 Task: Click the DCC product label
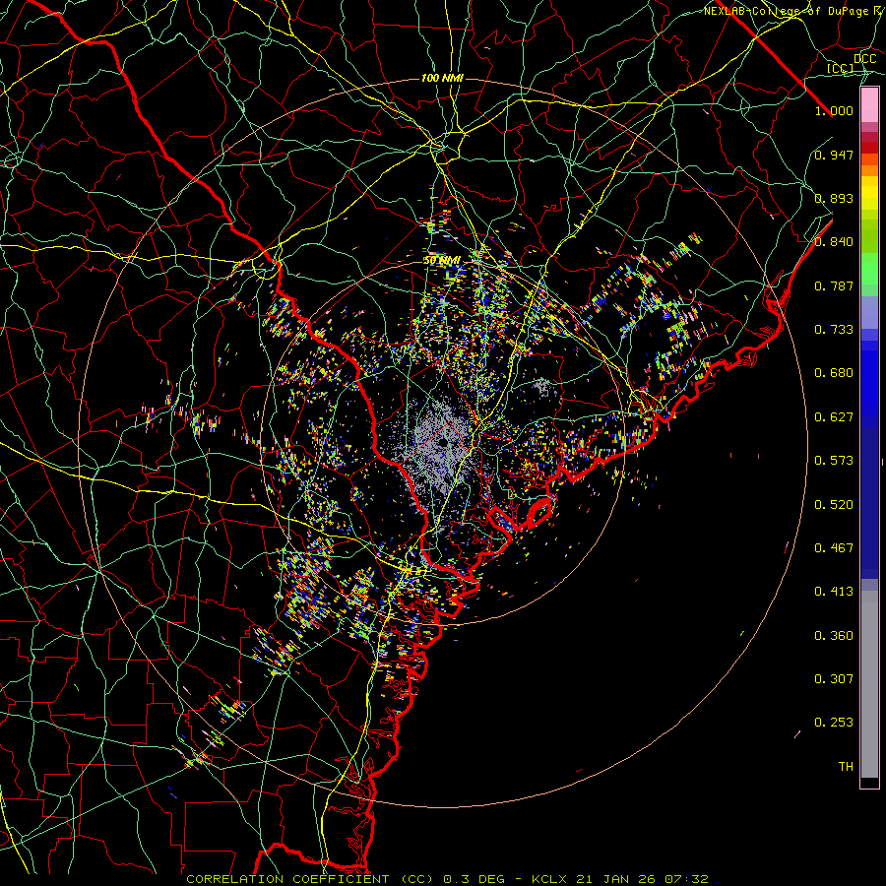coord(864,59)
